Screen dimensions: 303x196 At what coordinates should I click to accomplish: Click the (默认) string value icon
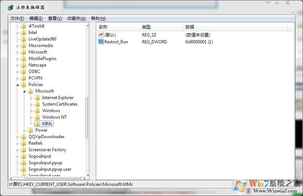coord(101,35)
